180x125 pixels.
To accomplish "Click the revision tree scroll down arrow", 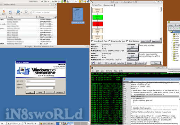I will (x=161, y=39).
